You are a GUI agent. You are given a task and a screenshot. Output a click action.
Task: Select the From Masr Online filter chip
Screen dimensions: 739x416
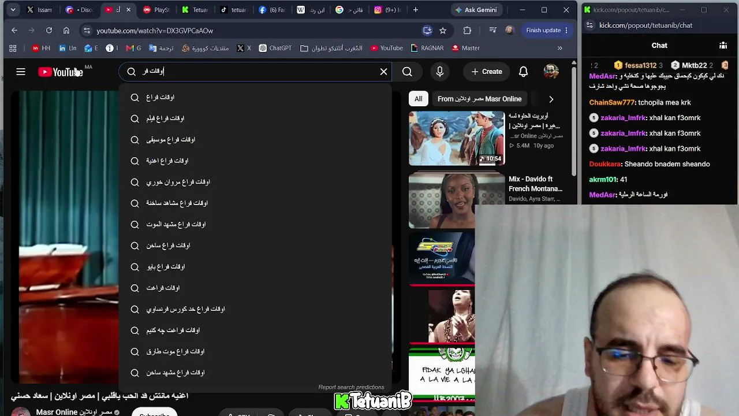click(479, 99)
